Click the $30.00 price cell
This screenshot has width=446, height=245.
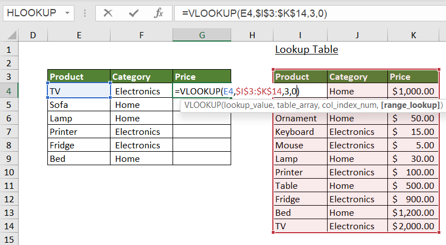pos(413,158)
